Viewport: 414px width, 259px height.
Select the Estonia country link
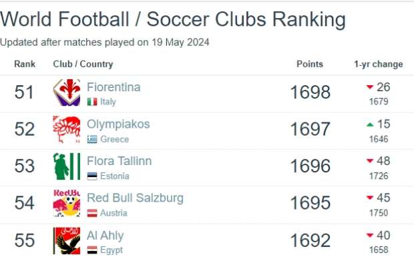(x=115, y=176)
